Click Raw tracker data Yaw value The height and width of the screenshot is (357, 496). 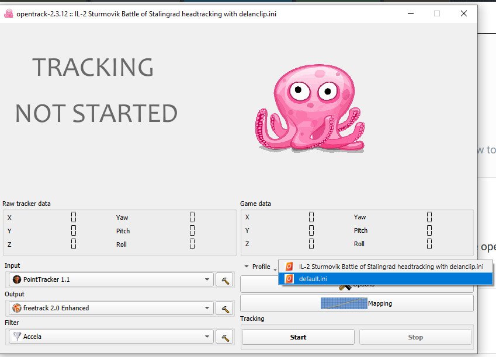(192, 218)
